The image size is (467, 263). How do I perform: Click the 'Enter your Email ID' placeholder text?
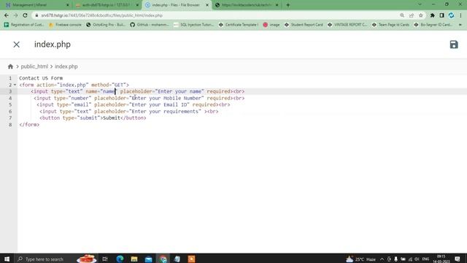click(159, 104)
